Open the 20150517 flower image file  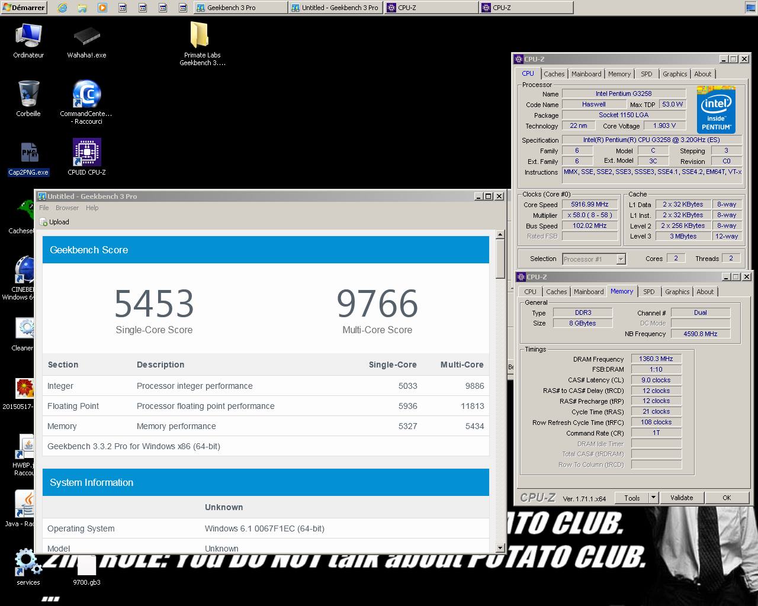tap(24, 394)
